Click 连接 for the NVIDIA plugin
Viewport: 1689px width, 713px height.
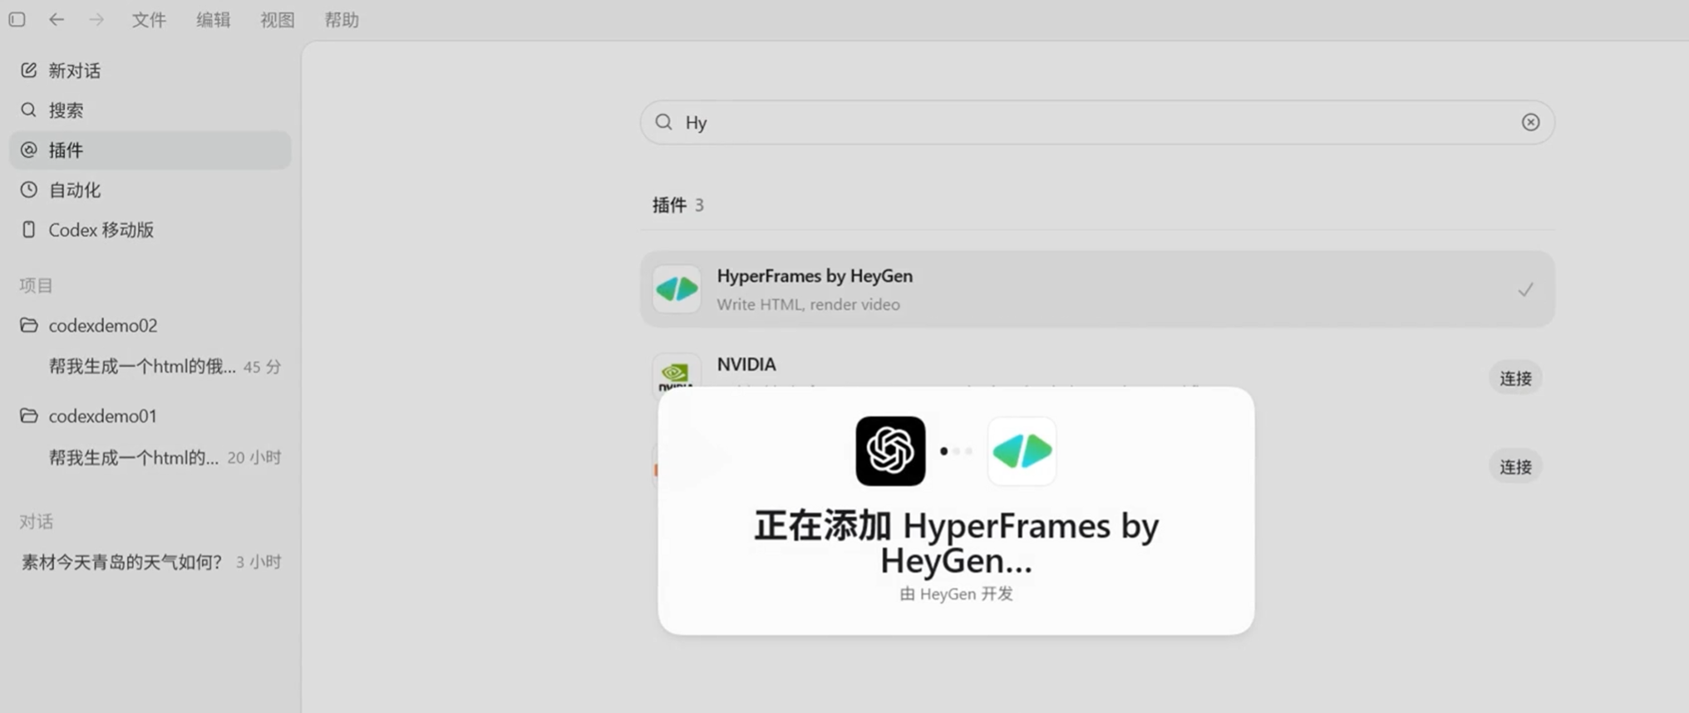(x=1515, y=378)
